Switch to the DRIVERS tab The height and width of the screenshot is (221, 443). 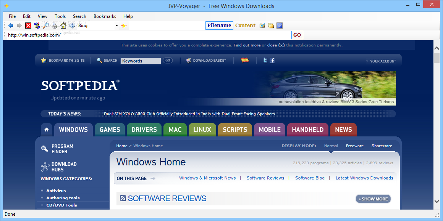pos(144,130)
